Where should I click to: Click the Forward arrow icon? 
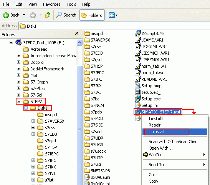[33, 15]
